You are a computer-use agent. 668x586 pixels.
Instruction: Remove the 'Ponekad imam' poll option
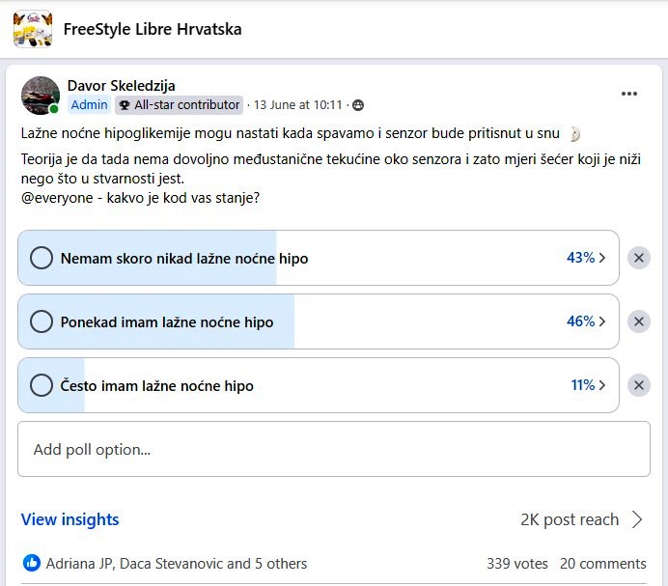(639, 321)
